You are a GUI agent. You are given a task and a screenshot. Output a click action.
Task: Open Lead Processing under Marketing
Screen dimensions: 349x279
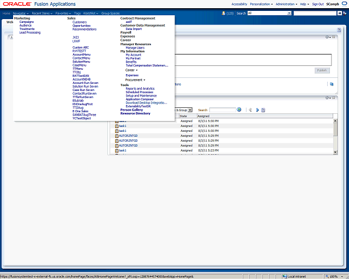coord(30,33)
